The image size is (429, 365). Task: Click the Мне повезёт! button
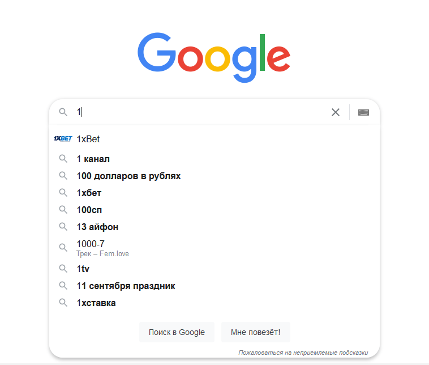pyautogui.click(x=256, y=332)
